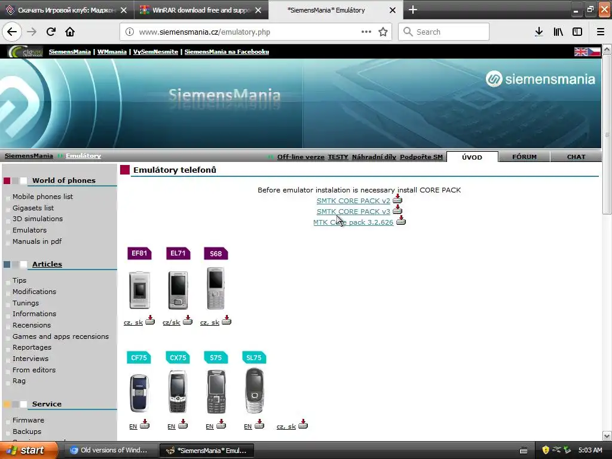Open Firmware link under Service
This screenshot has width=612, height=459.
click(28, 420)
